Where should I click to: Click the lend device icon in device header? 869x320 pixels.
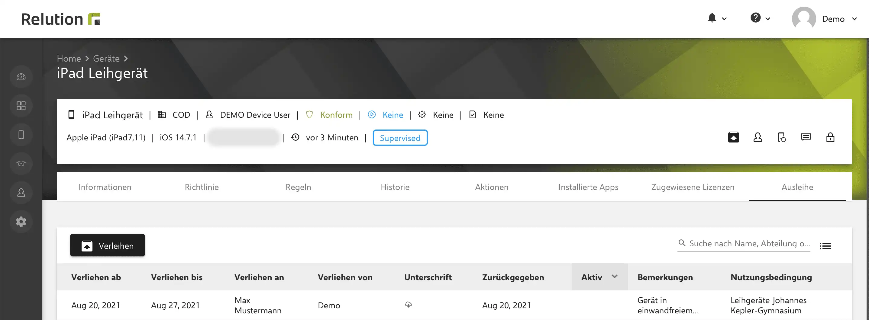tap(733, 137)
